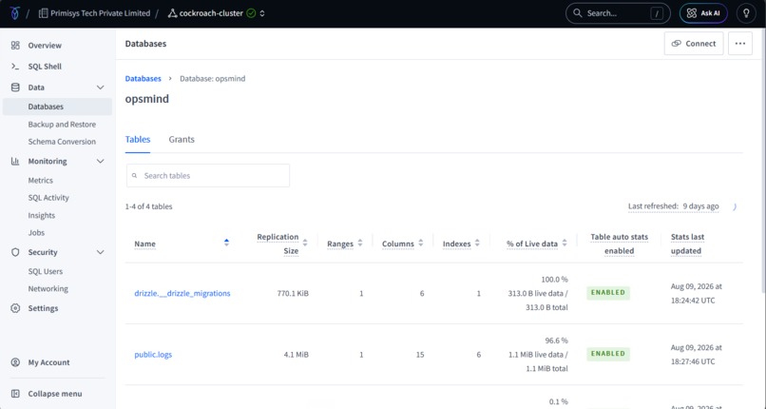
Task: Collapse the Monitoring section chevron
Action: click(x=100, y=162)
